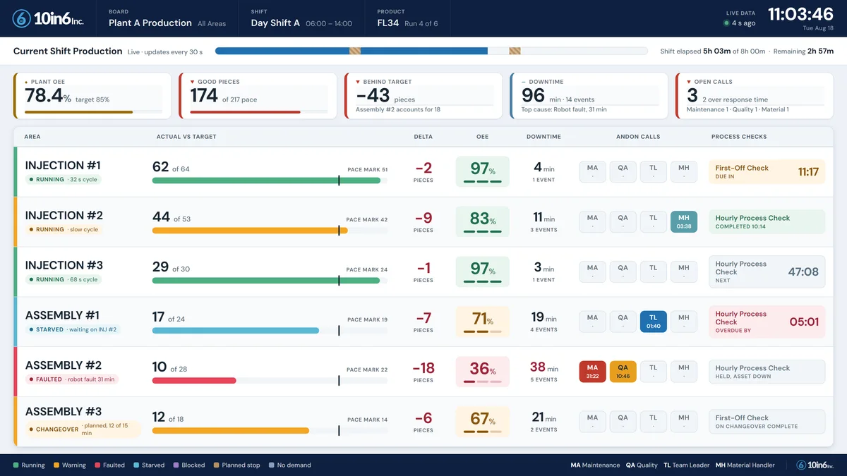Select the Running legend dot
This screenshot has width=847, height=476.
click(16, 465)
